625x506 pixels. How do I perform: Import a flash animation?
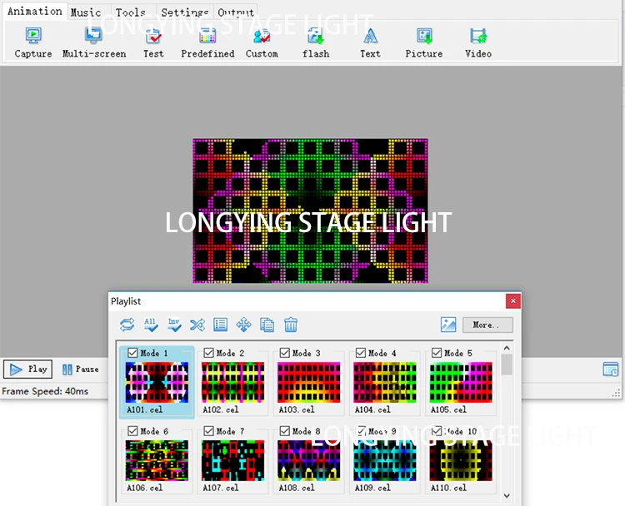316,43
